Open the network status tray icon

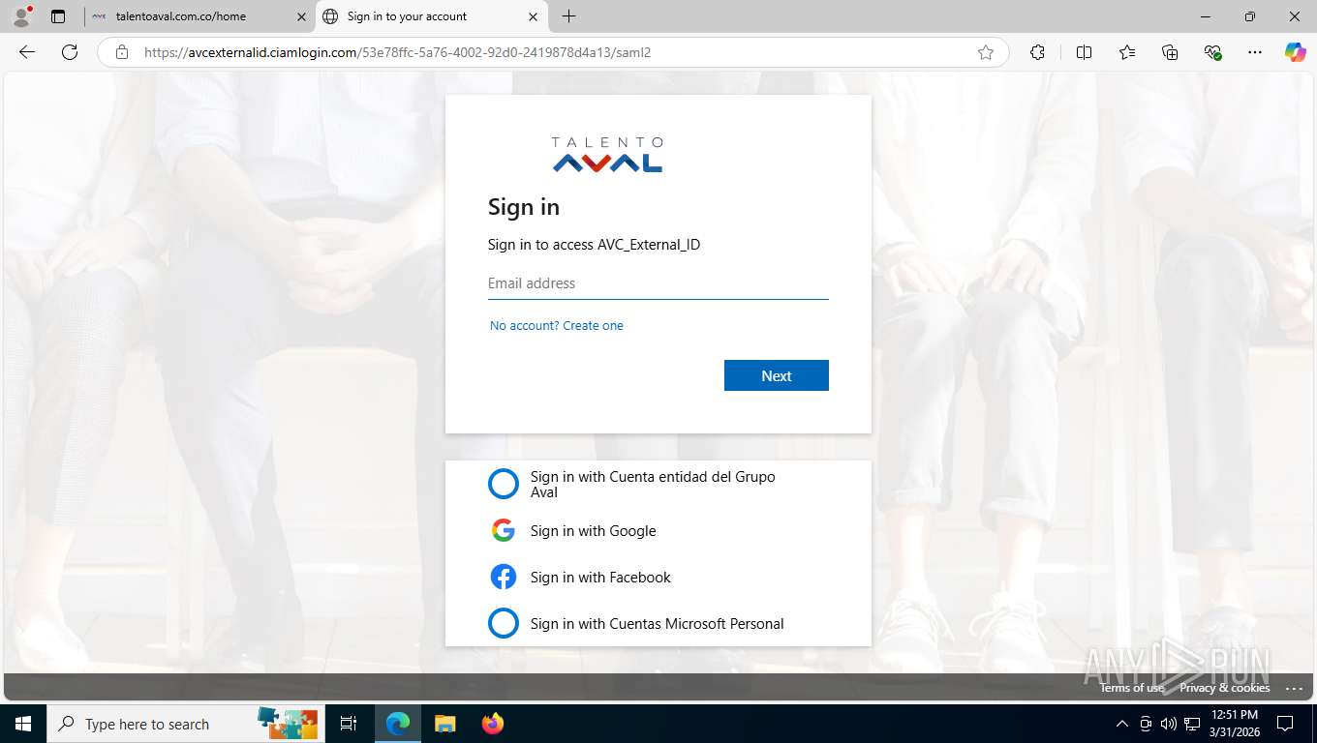1192,724
